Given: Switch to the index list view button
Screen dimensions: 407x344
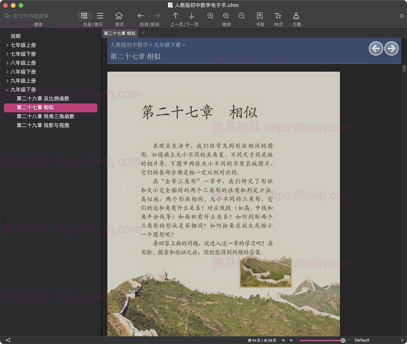Looking at the screenshot, I should pos(100,16).
